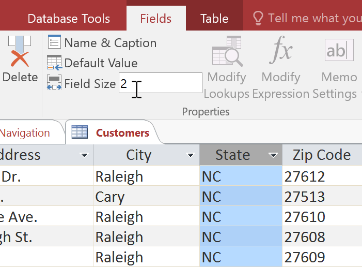This screenshot has height=267, width=362.
Task: Click the Modify Expression fx icon
Action: [x=280, y=51]
